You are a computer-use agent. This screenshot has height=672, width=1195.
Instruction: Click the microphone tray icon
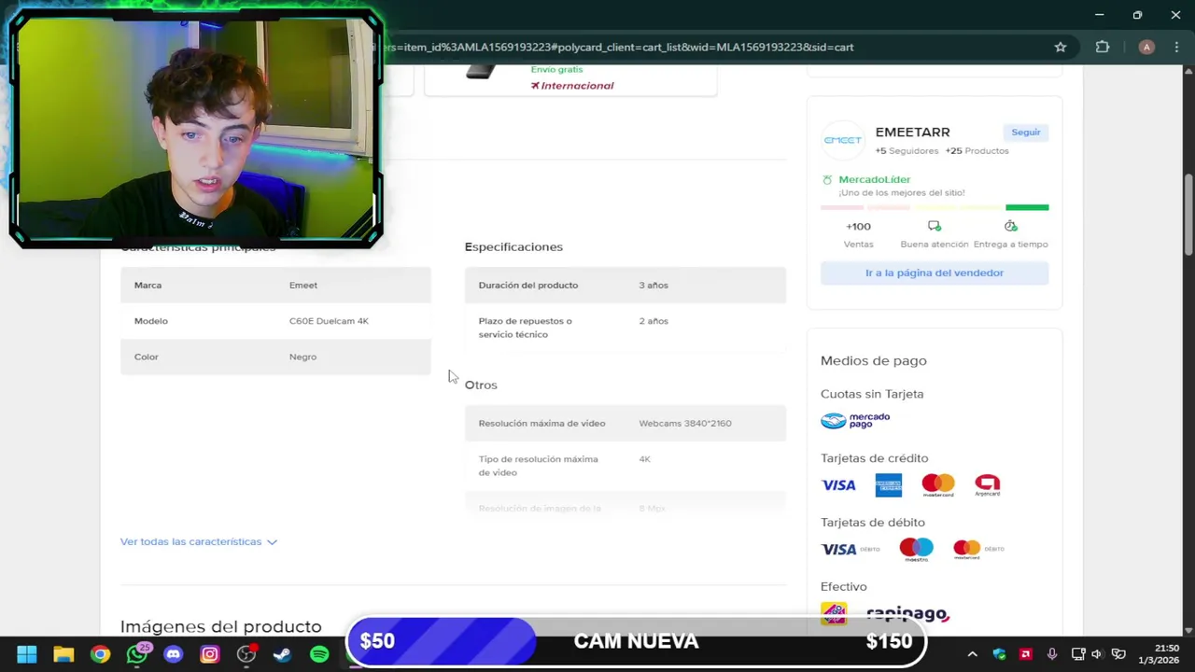click(1051, 654)
